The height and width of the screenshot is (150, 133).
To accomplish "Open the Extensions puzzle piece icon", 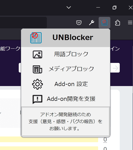I will coord(117,23).
